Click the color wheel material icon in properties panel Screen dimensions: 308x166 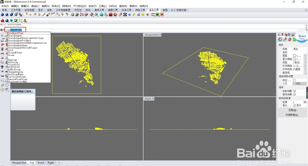coord(280,40)
